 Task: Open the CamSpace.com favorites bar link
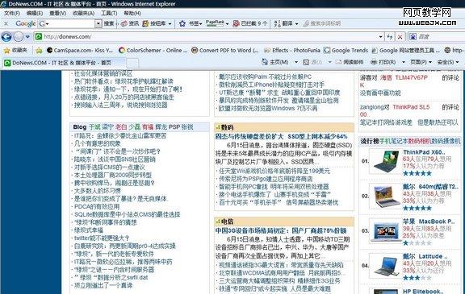[x=80, y=50]
